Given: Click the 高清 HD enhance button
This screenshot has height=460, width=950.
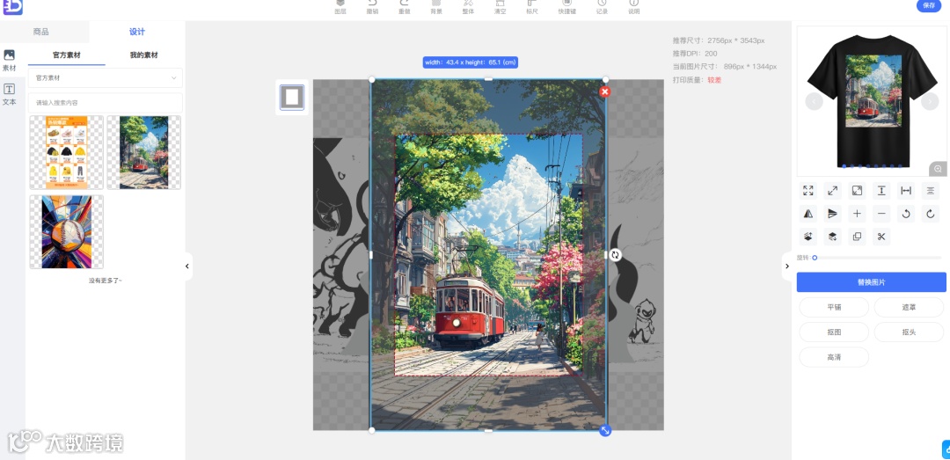Looking at the screenshot, I should point(834,357).
